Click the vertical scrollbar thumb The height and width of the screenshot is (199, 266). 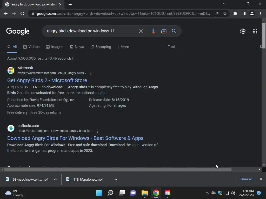pyautogui.click(x=264, y=35)
